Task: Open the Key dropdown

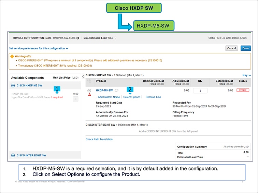Action: (246, 75)
